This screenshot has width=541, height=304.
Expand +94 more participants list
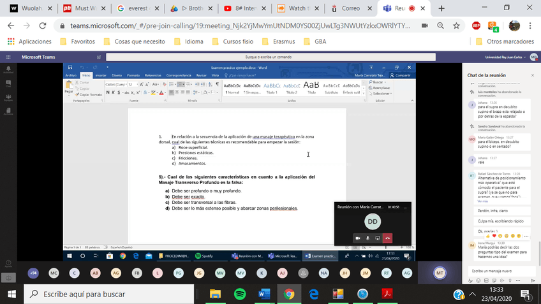33,273
